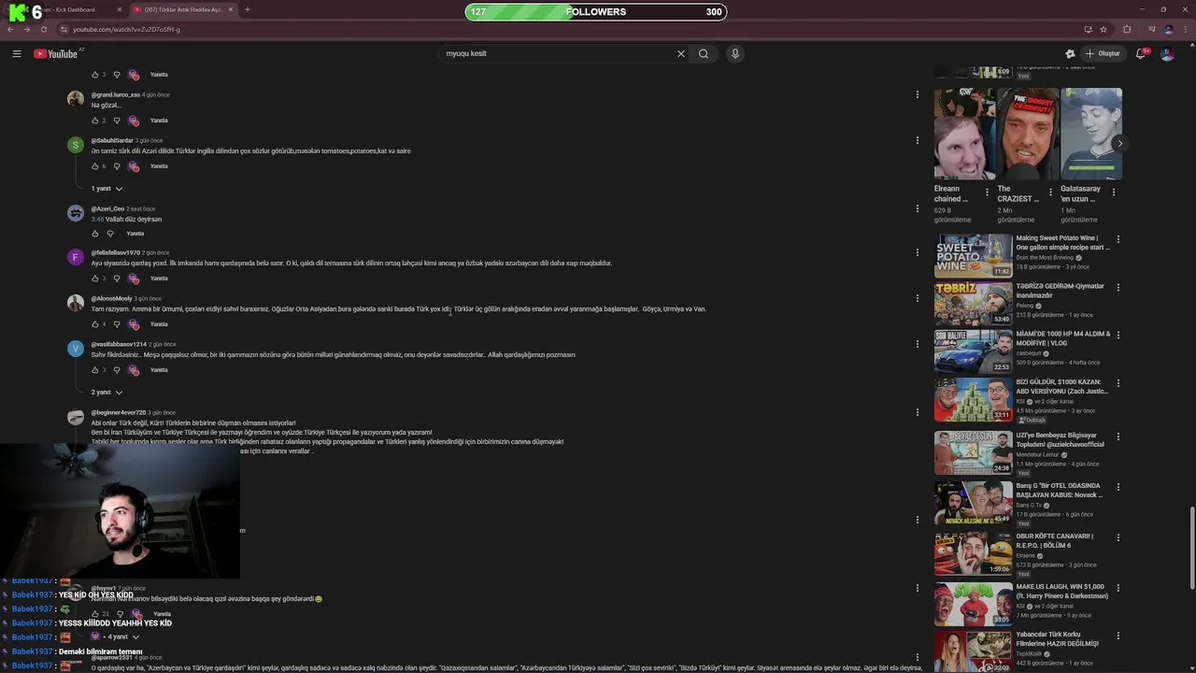Viewport: 1196px width, 673px height.
Task: Bookmark this page with the star
Action: click(1103, 29)
